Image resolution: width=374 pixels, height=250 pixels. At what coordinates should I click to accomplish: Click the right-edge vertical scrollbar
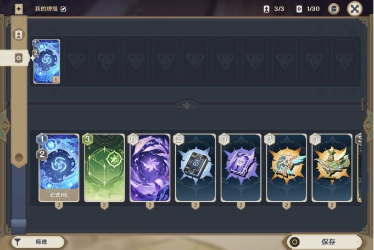[362, 104]
